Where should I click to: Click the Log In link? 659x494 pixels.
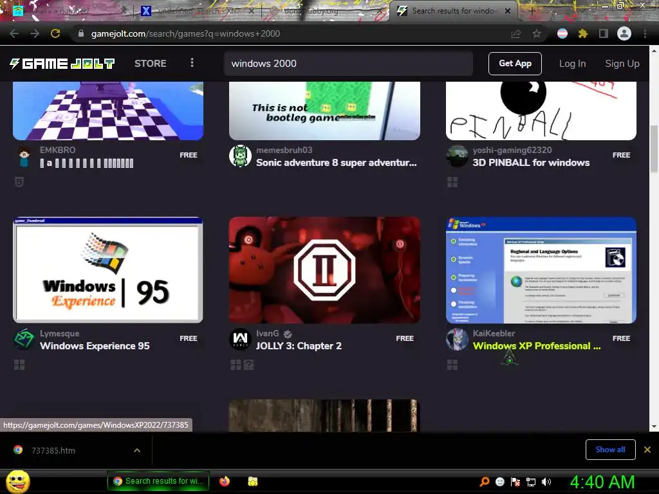(x=572, y=64)
